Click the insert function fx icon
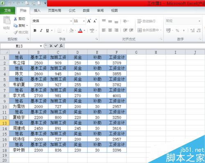Image resolution: width=205 pixels, height=163 pixels. click(x=61, y=46)
